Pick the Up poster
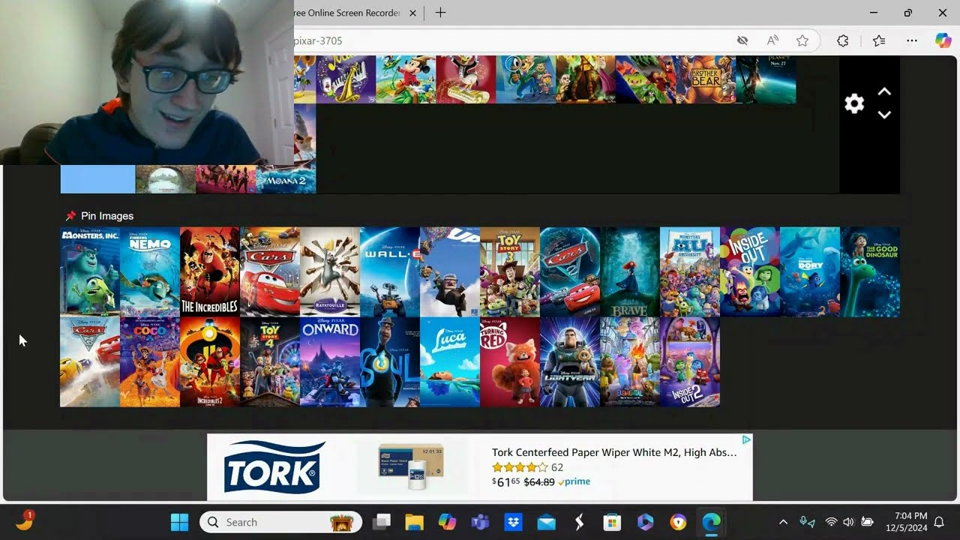This screenshot has height=540, width=960. coord(450,272)
